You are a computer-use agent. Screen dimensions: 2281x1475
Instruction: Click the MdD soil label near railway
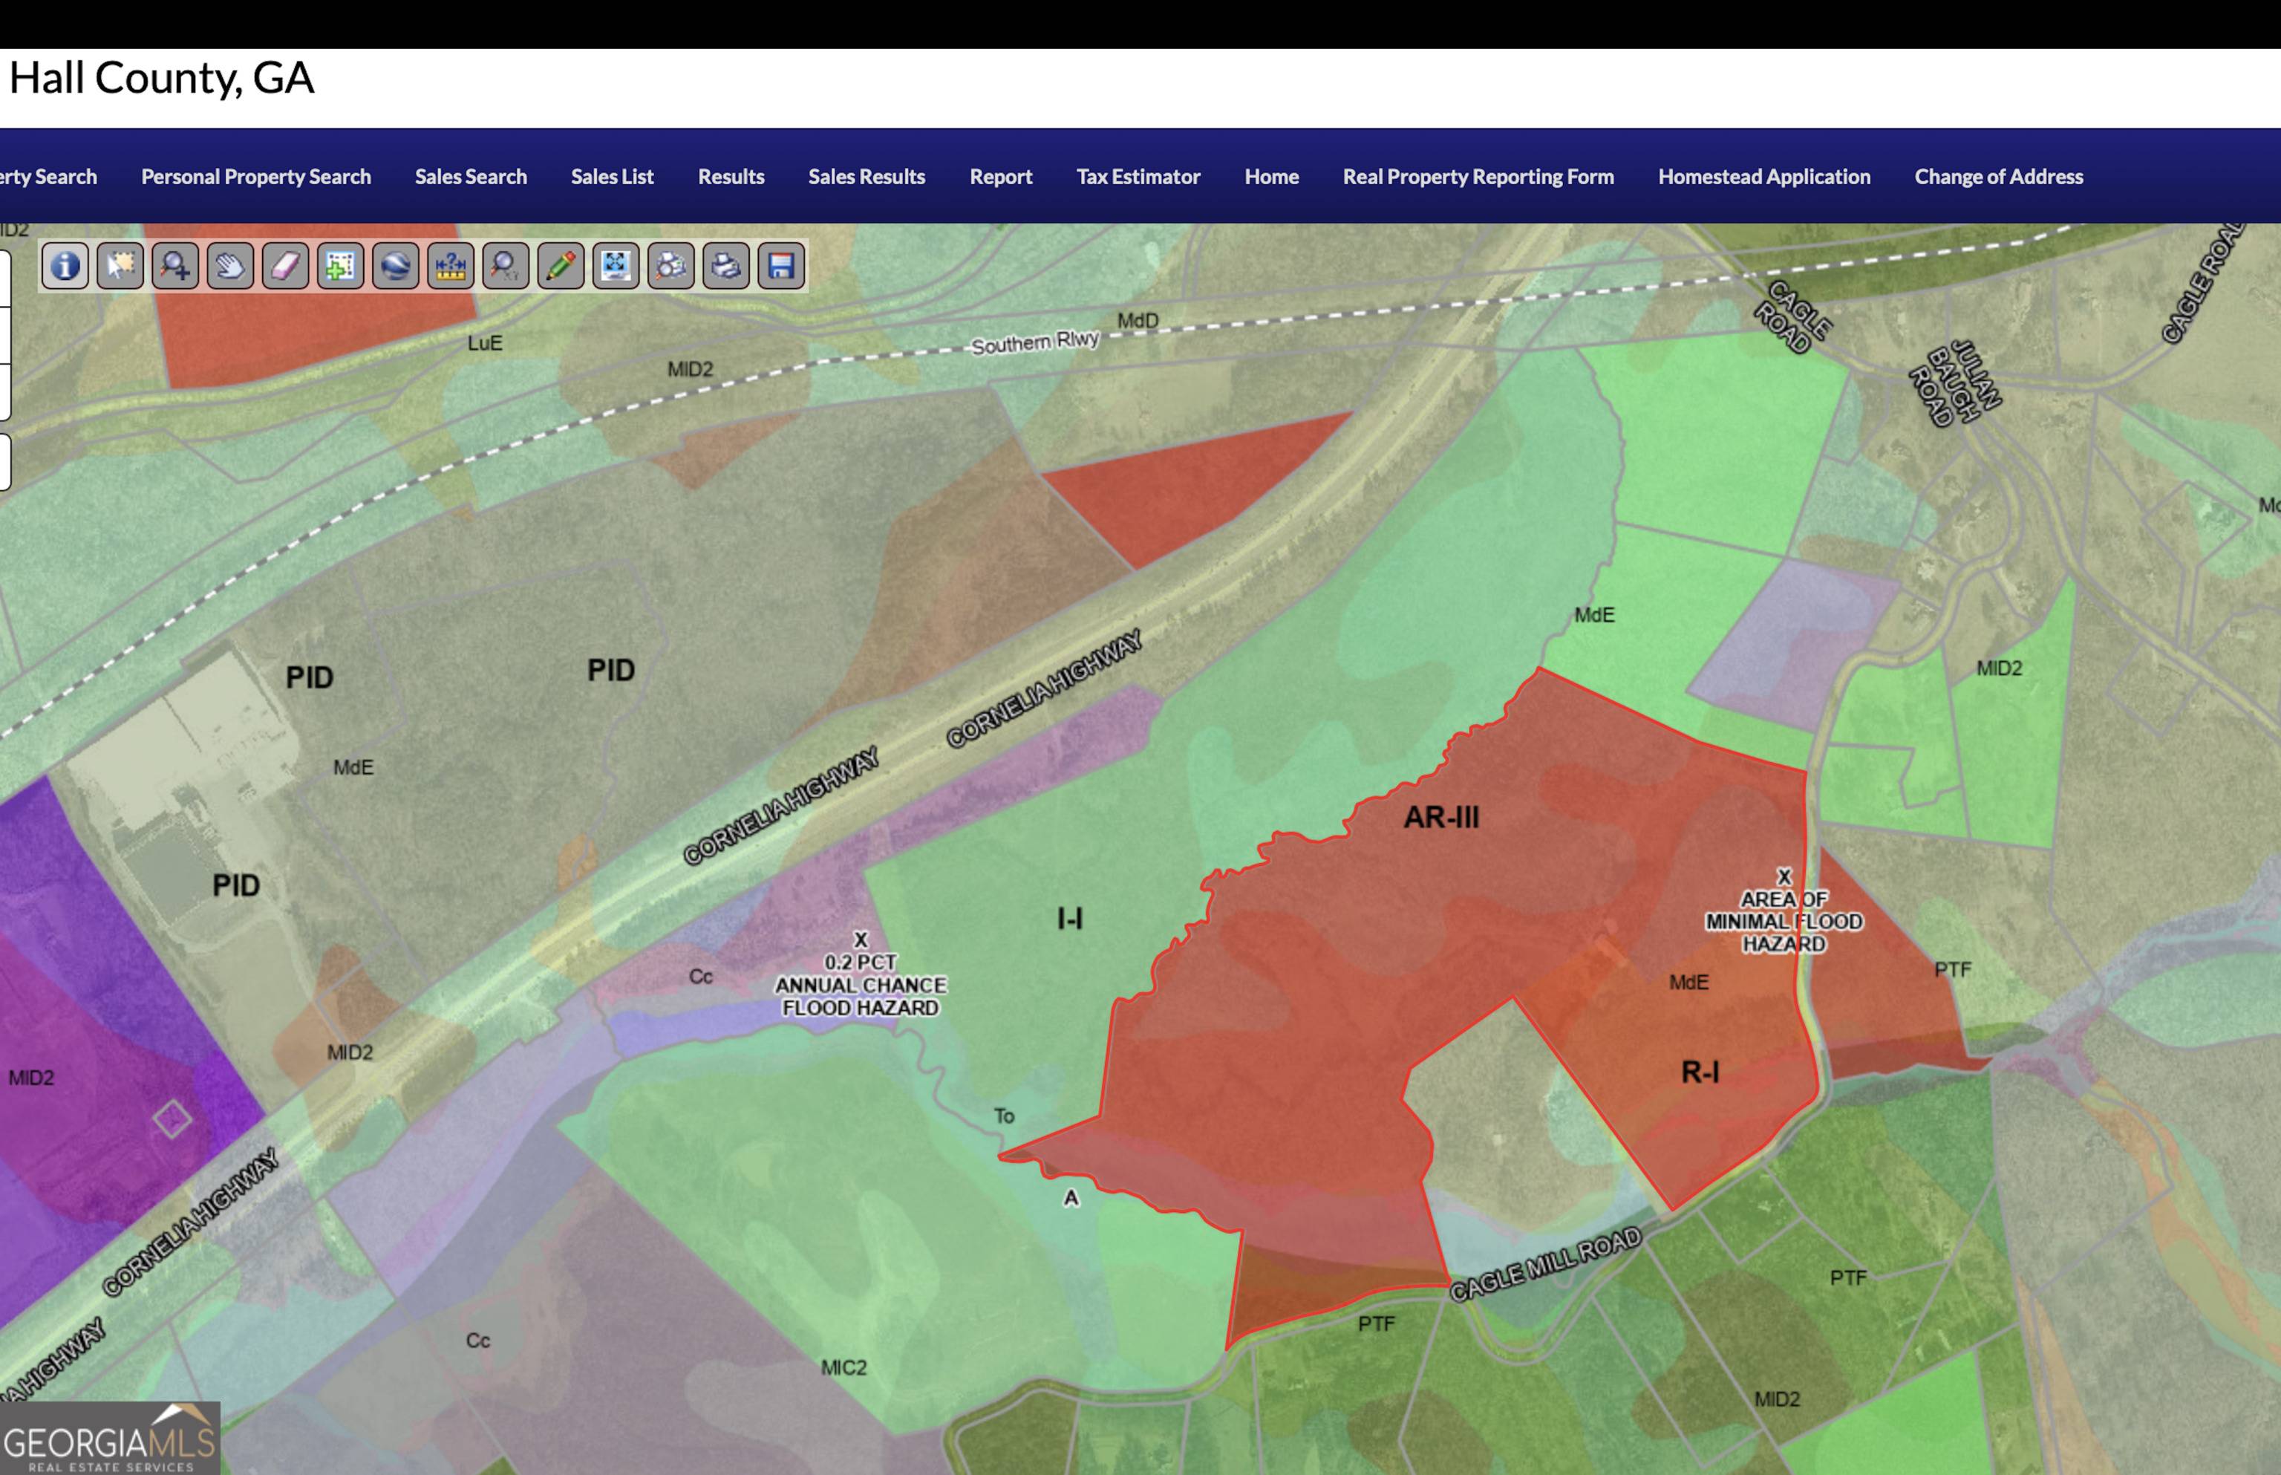click(1138, 321)
